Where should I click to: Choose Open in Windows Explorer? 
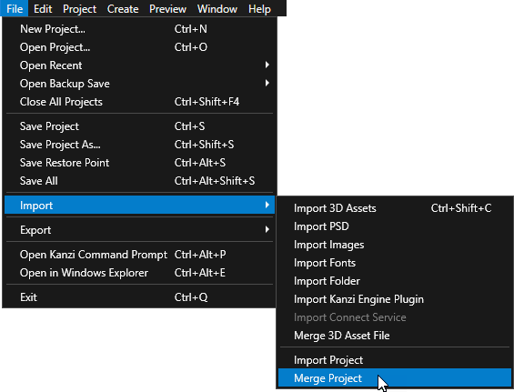(140, 273)
